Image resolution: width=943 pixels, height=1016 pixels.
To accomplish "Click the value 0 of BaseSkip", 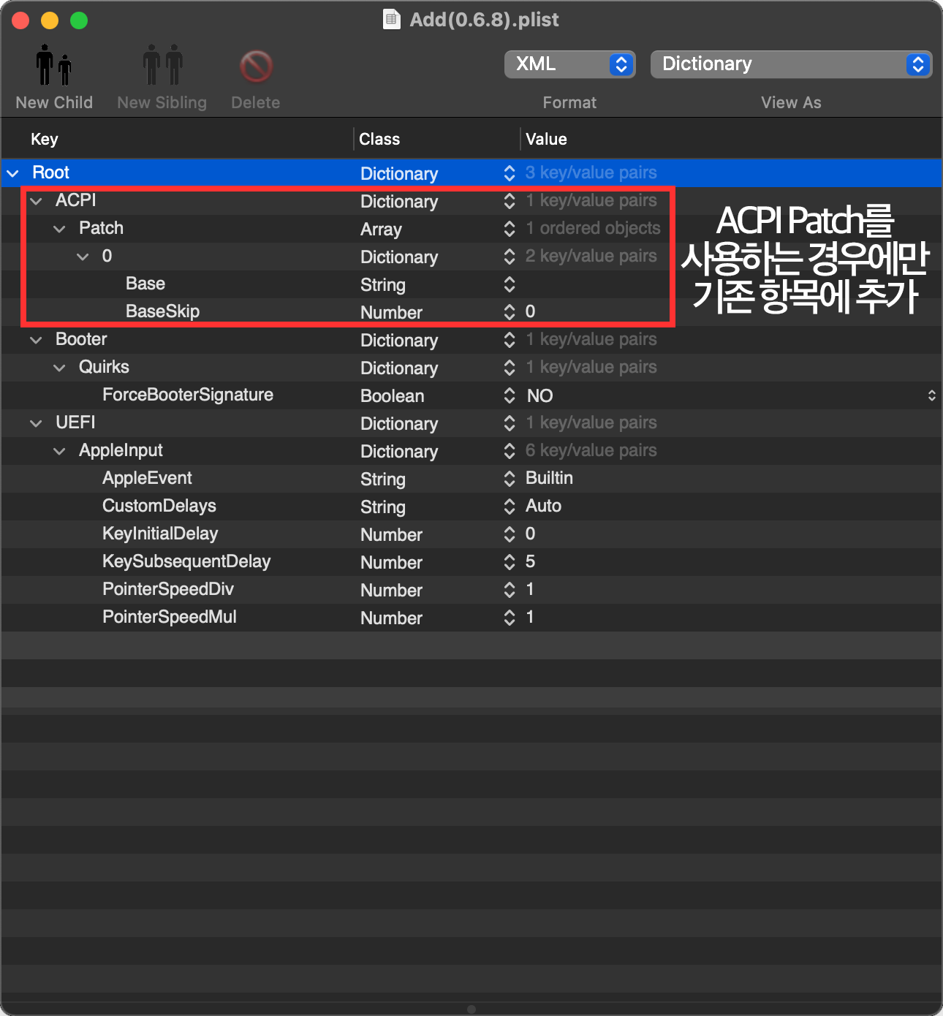I will (530, 311).
